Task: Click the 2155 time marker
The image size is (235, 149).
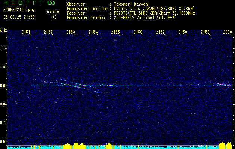Action: 115,32
